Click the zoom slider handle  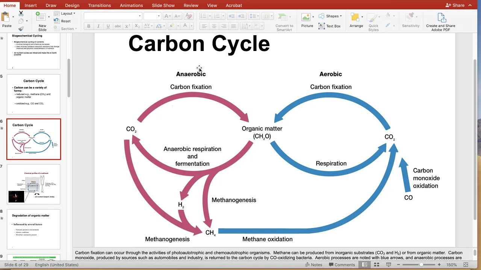421,265
